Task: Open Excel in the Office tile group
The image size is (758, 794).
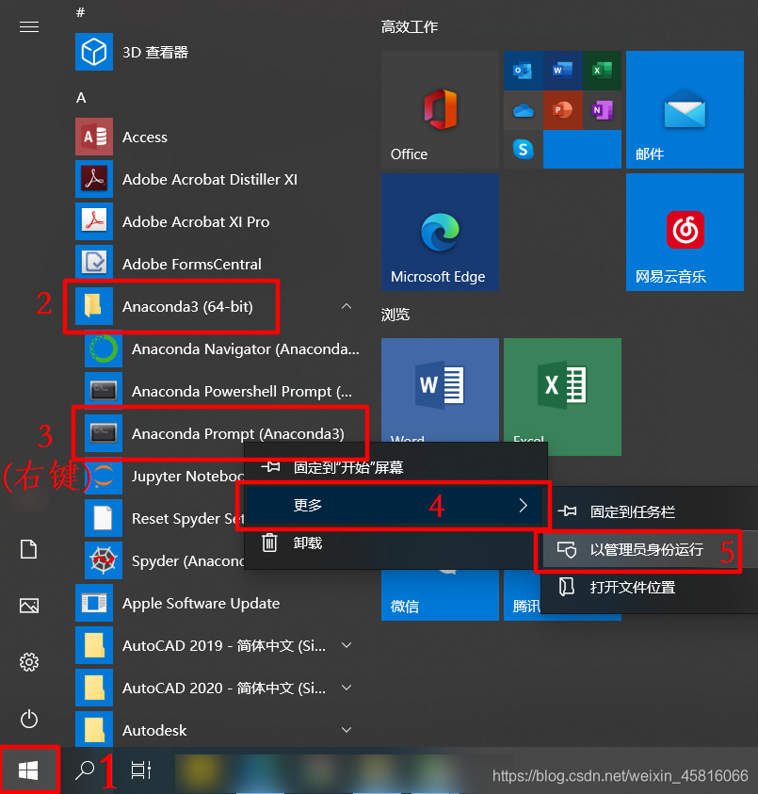Action: [x=602, y=71]
